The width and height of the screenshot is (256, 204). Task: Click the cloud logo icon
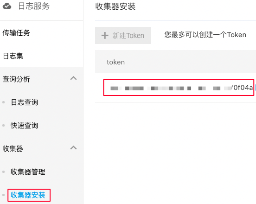tap(7, 6)
